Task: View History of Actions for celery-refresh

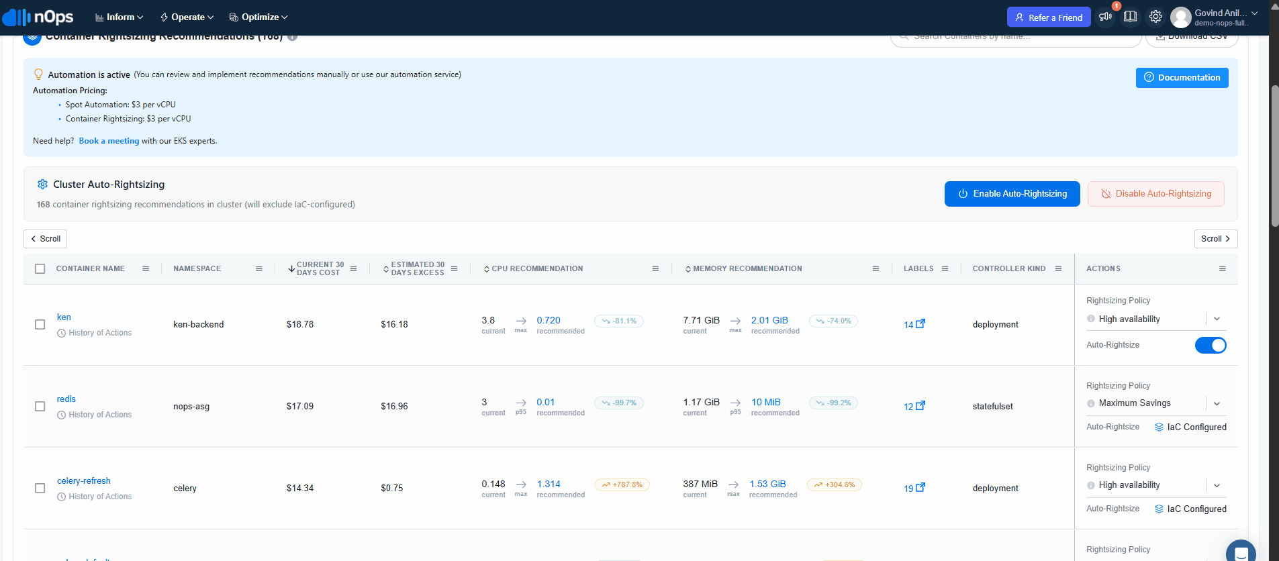Action: (95, 497)
